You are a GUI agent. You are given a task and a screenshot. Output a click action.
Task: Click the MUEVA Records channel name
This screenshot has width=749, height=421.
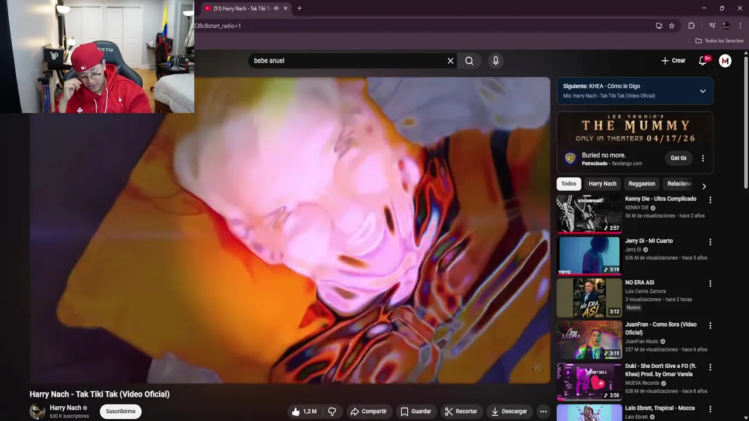click(642, 383)
